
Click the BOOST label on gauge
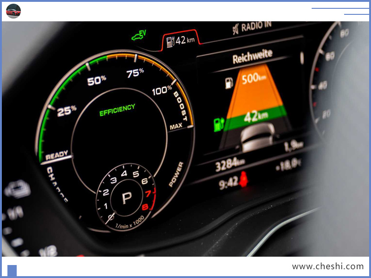[x=181, y=106]
